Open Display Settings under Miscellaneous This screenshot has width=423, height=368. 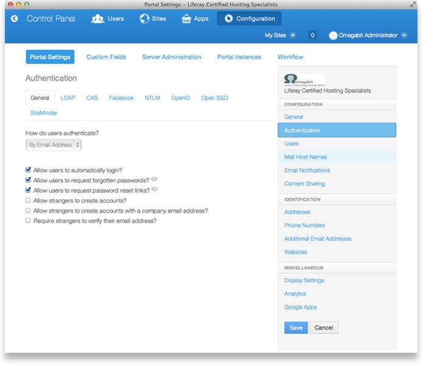pyautogui.click(x=304, y=280)
